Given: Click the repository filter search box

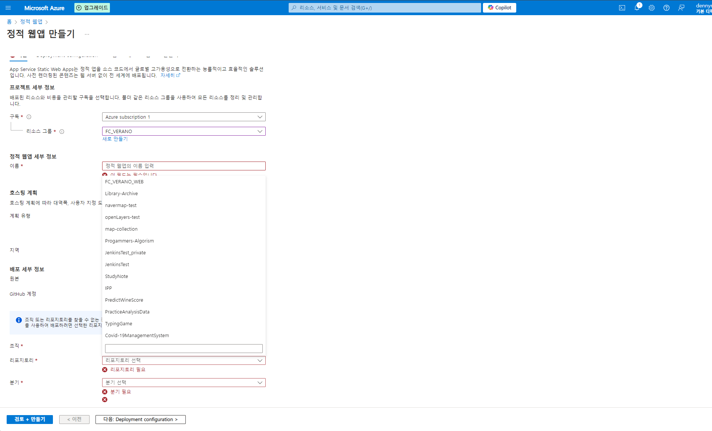Looking at the screenshot, I should click(184, 349).
